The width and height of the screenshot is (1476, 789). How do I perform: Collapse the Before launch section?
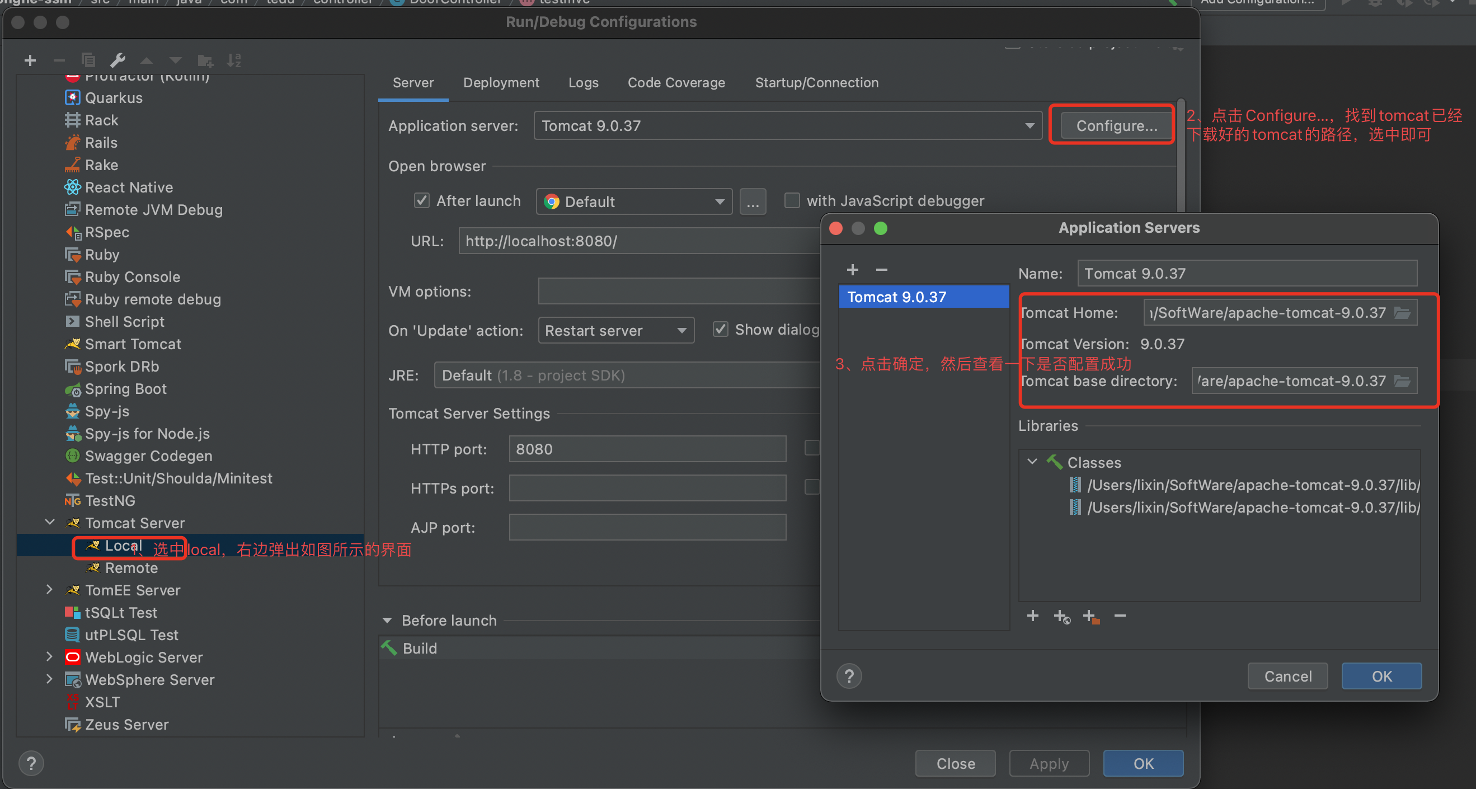pyautogui.click(x=387, y=621)
